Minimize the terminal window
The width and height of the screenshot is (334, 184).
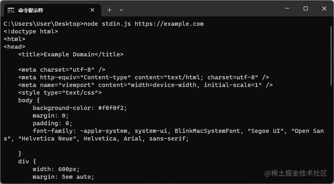coord(287,8)
